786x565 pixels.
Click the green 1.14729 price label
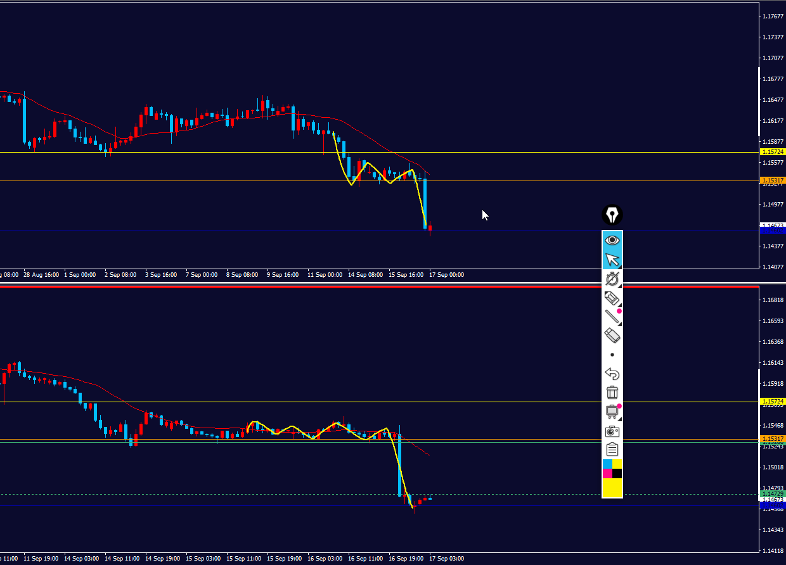pyautogui.click(x=773, y=493)
